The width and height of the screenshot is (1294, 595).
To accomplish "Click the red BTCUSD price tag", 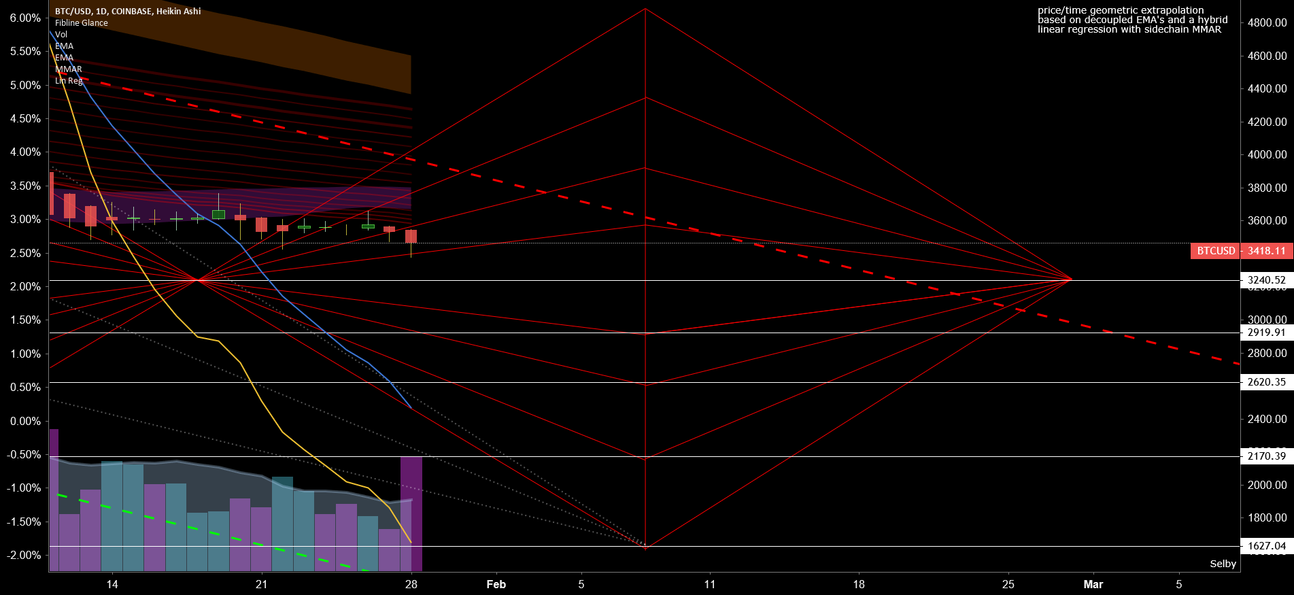I will (1215, 251).
